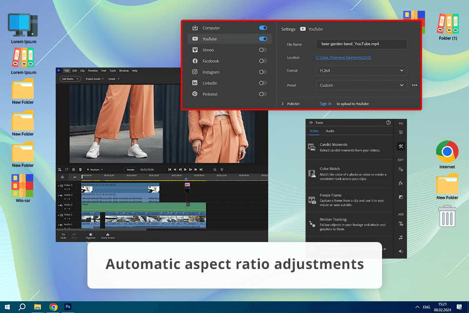Open the Transitions icon in the right sidebar

pos(401,197)
